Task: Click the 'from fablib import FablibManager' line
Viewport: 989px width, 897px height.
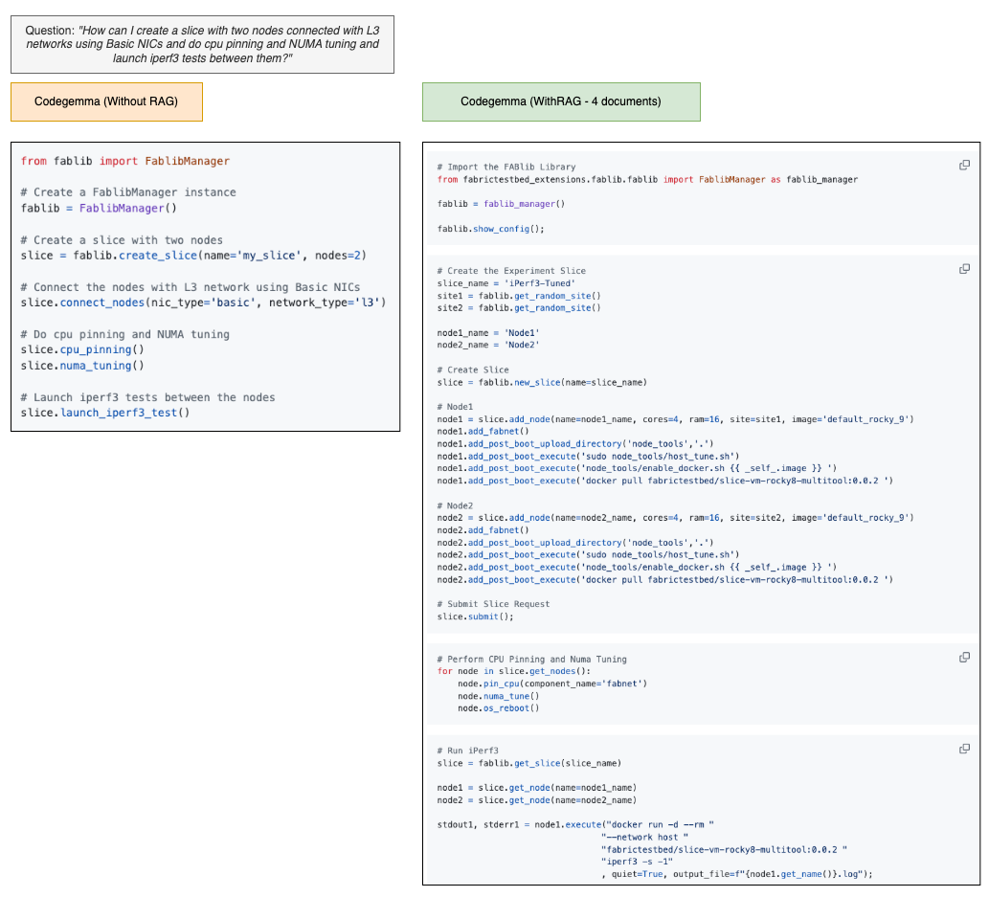Action: point(124,161)
